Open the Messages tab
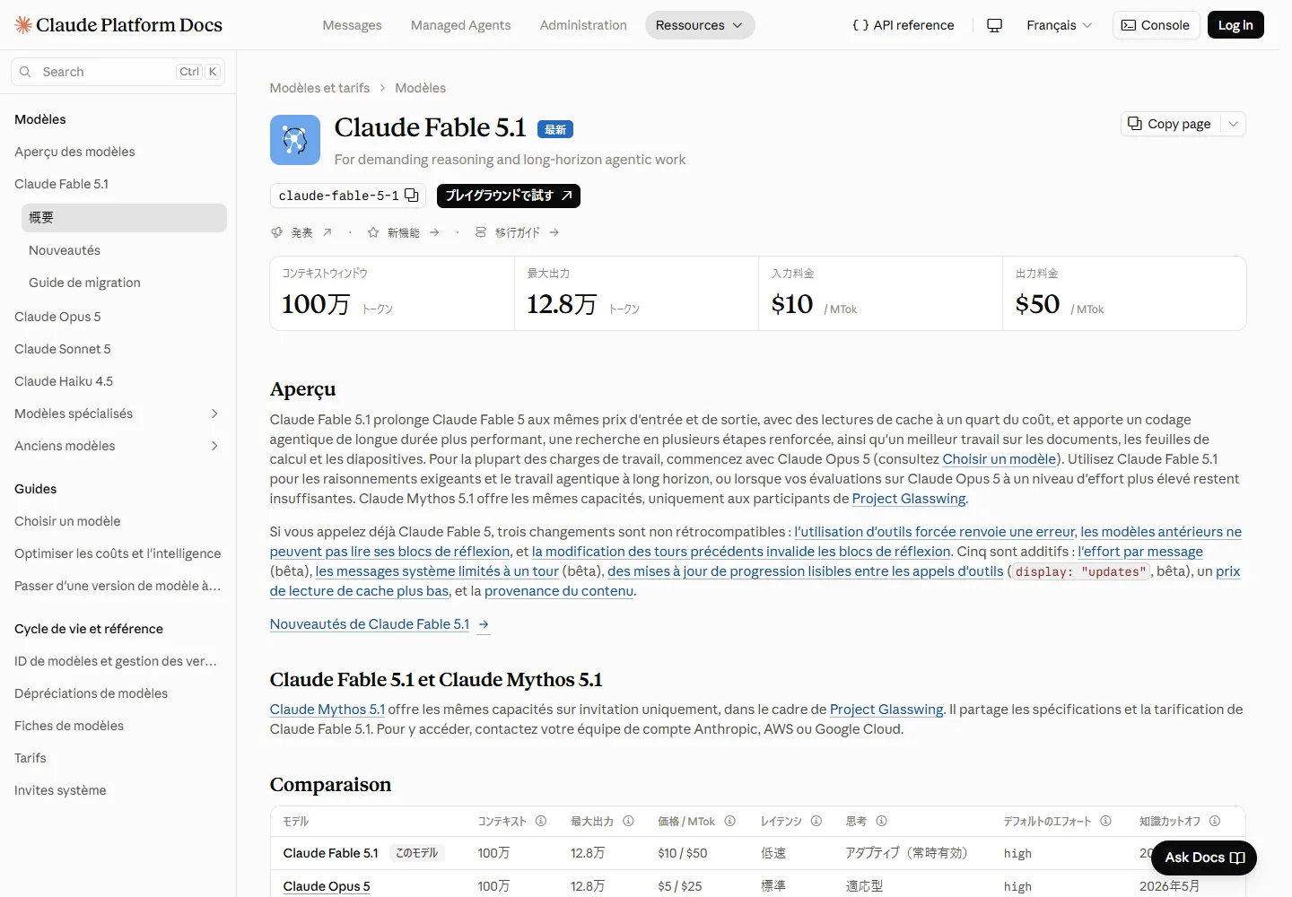Viewport: 1292px width, 897px height. [352, 25]
